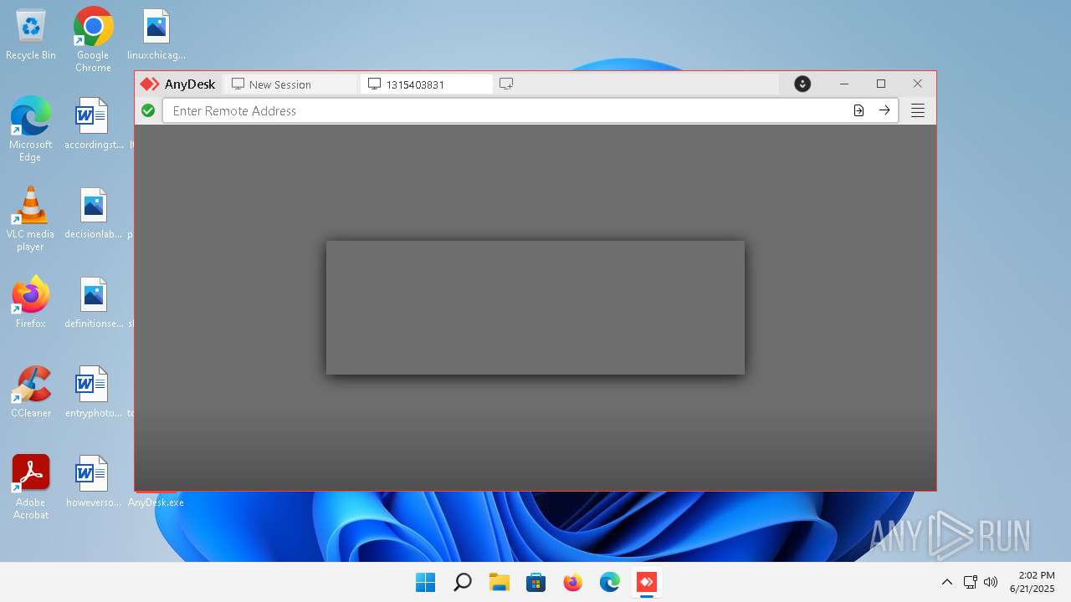Select the 1315403831 session tab

click(x=427, y=84)
